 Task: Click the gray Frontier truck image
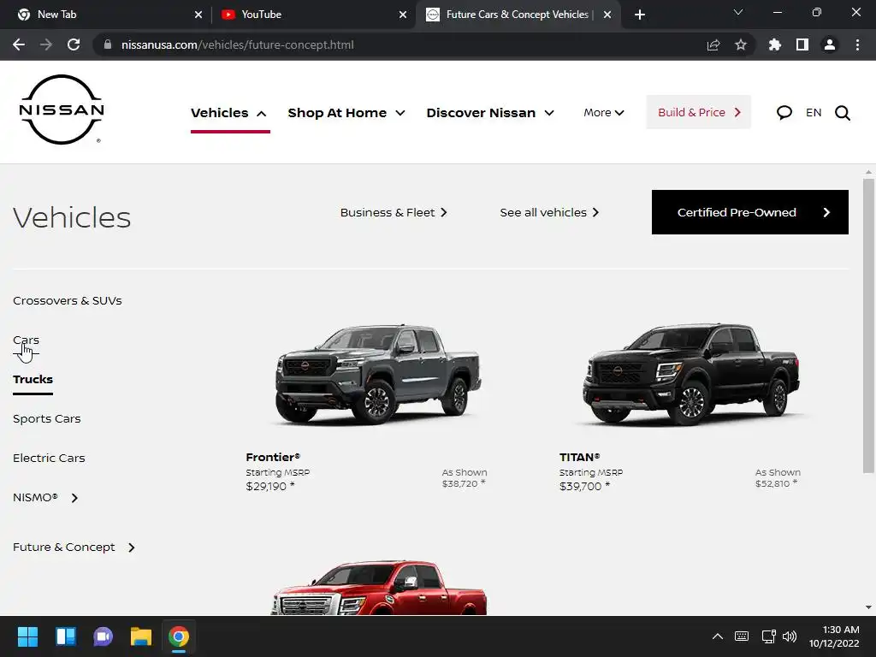pyautogui.click(x=378, y=375)
